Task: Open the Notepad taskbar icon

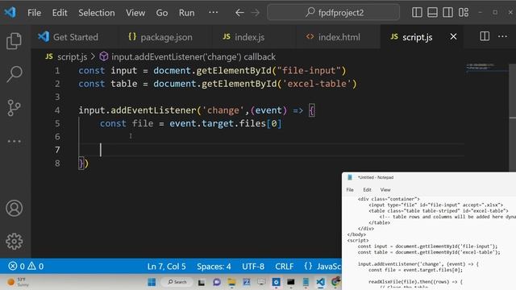Action: tap(306, 282)
